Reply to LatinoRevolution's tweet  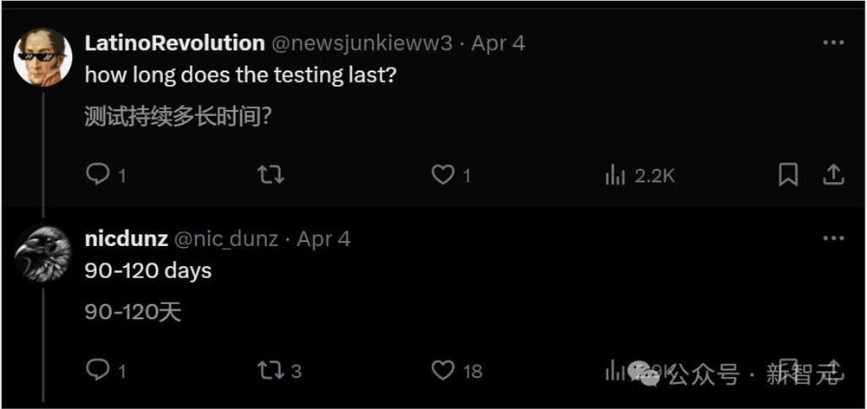click(x=97, y=175)
